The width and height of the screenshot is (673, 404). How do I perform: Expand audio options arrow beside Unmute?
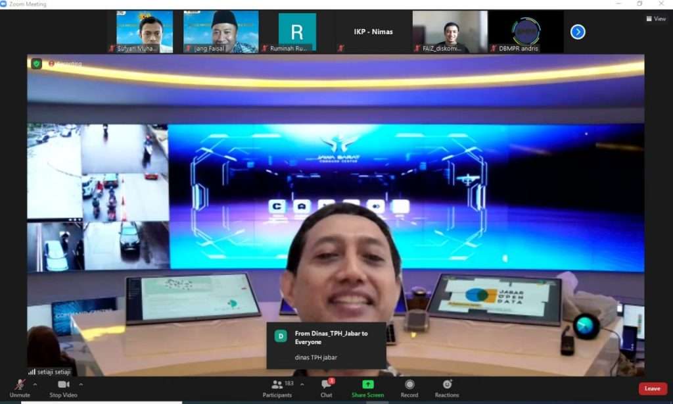pos(35,384)
